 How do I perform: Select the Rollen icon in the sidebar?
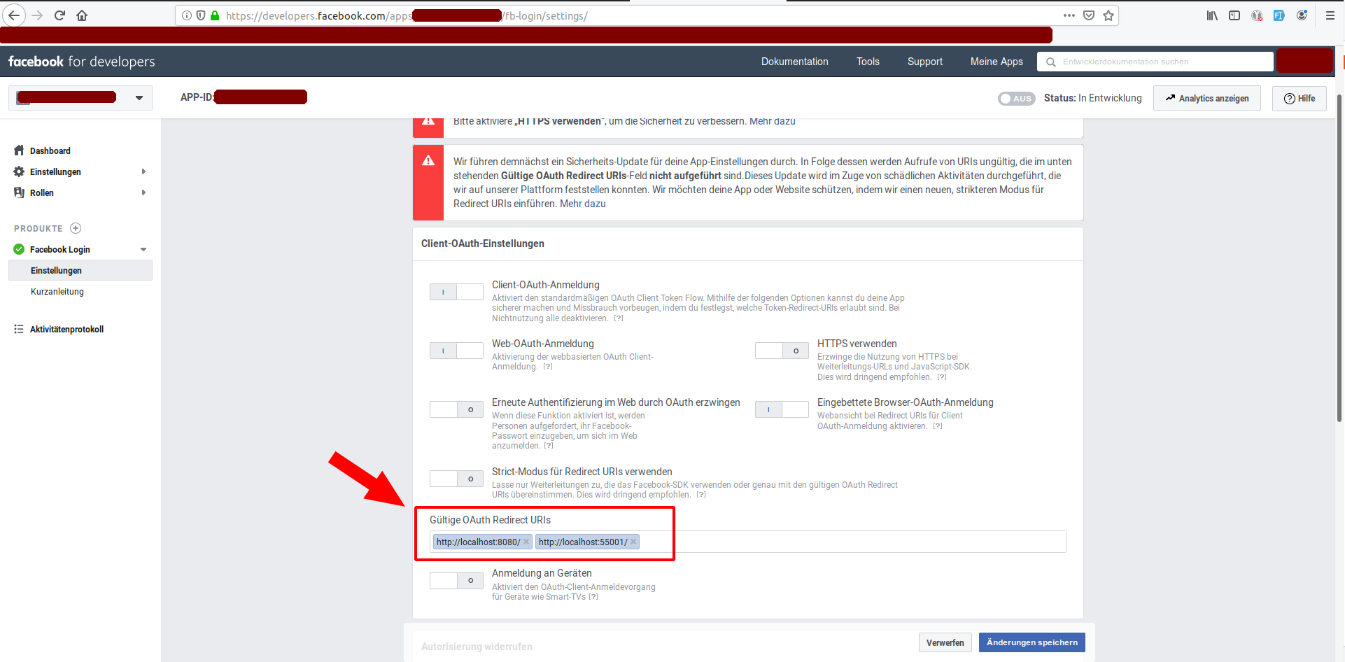(x=20, y=192)
